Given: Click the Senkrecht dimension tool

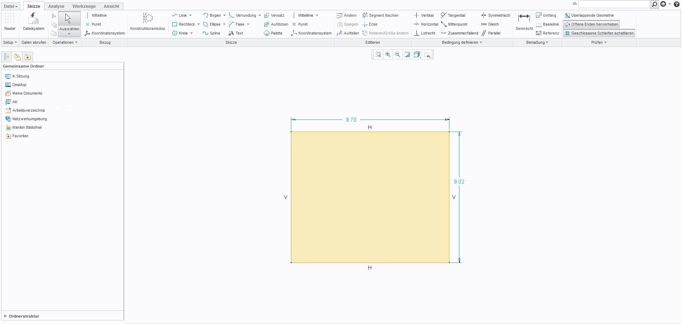Looking at the screenshot, I should [524, 22].
